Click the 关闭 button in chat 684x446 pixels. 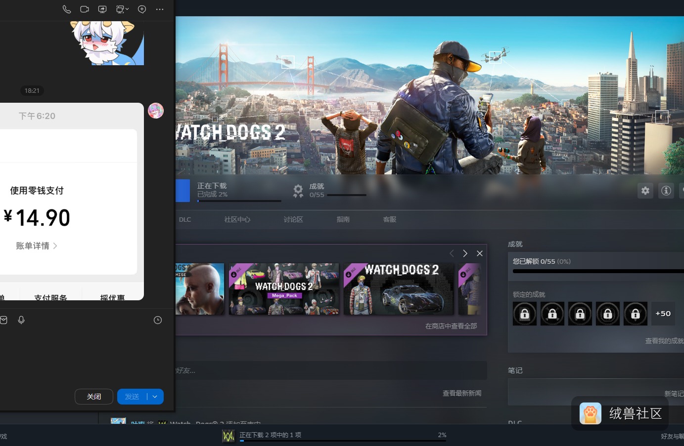(x=94, y=397)
